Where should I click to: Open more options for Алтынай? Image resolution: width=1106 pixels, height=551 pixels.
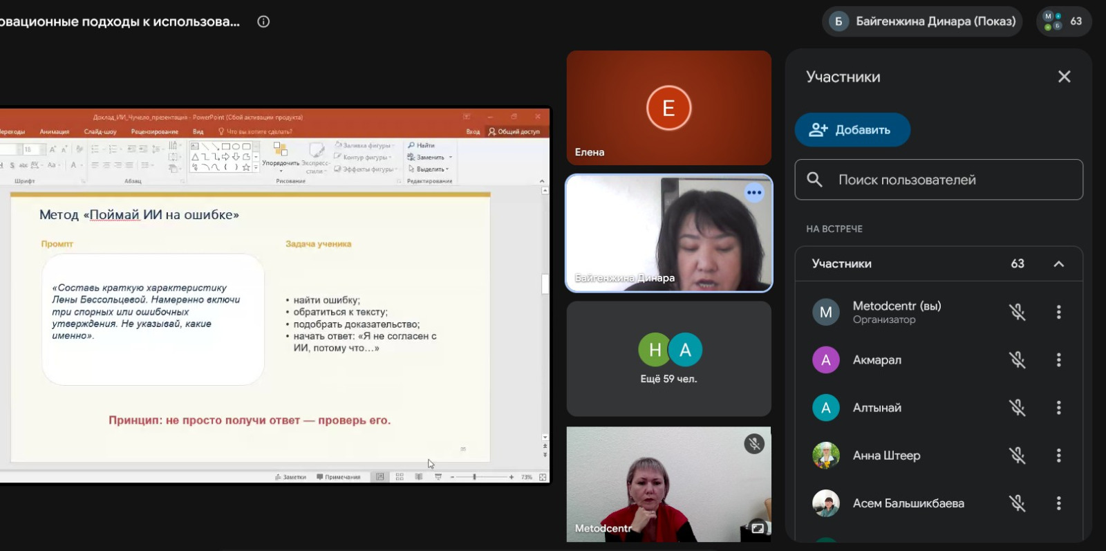[x=1058, y=408]
